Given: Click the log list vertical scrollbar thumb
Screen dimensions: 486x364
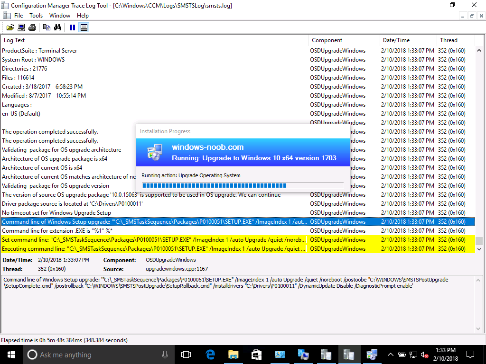Looking at the screenshot, I should click(x=479, y=240).
